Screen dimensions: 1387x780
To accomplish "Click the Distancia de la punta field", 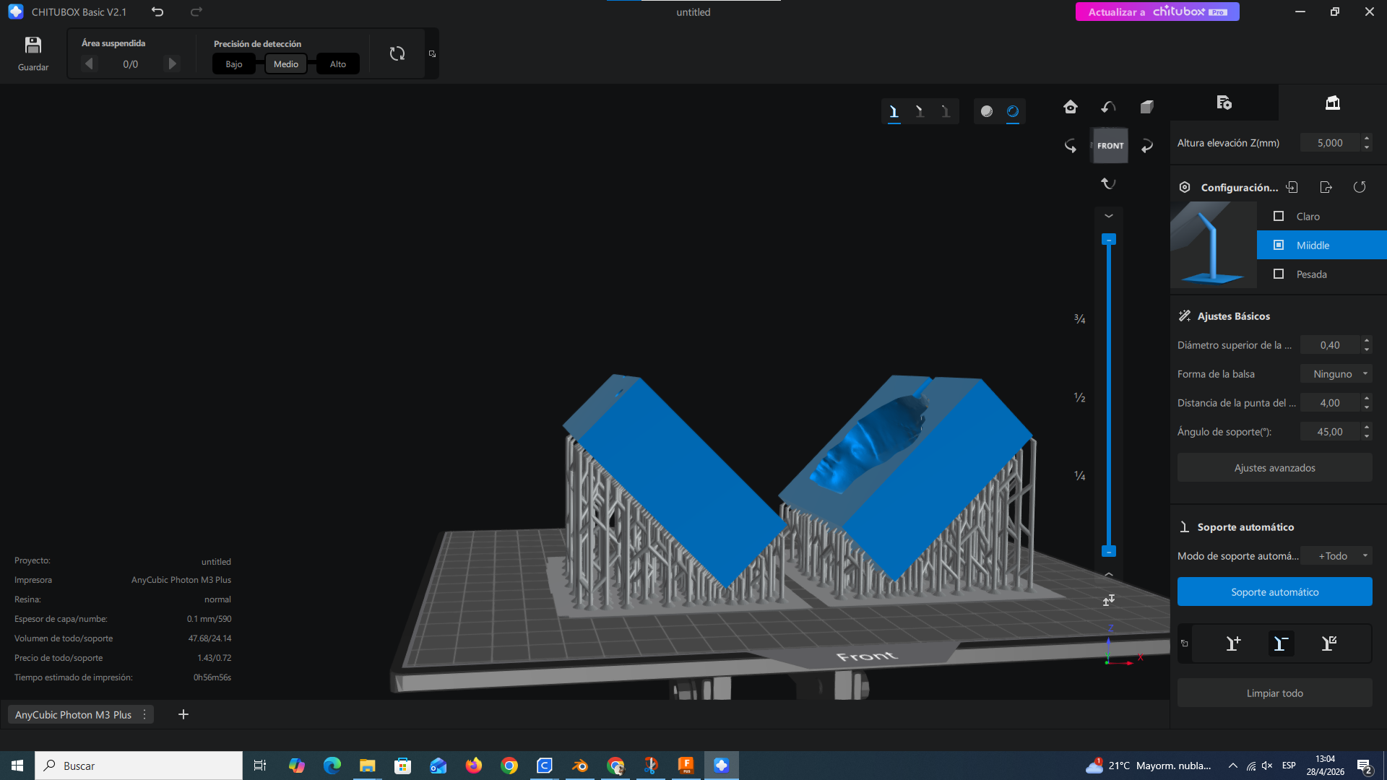I will click(x=1330, y=403).
